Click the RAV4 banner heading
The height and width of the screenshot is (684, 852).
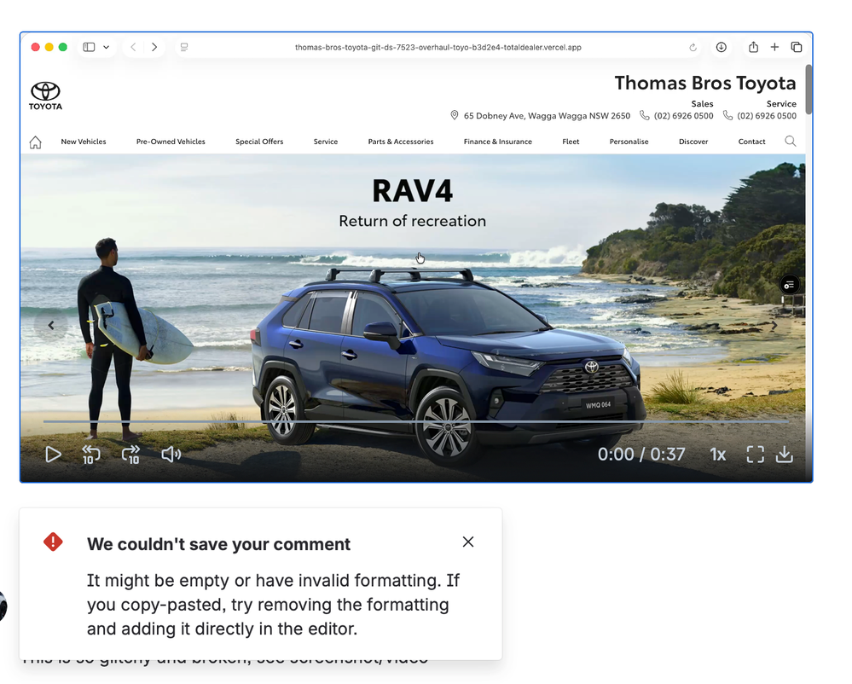413,191
